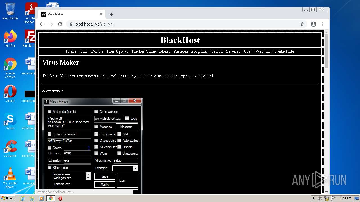Bookmark this page with the star icon

(x=302, y=24)
